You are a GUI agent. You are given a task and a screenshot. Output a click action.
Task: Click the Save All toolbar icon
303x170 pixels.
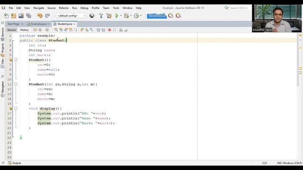(28, 16)
